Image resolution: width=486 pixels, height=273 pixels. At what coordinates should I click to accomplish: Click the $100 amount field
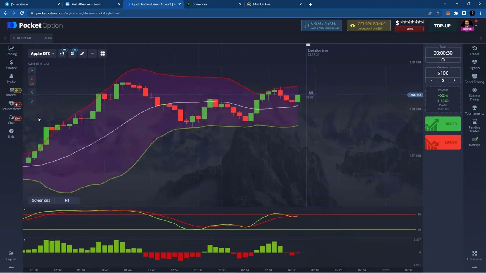(443, 73)
